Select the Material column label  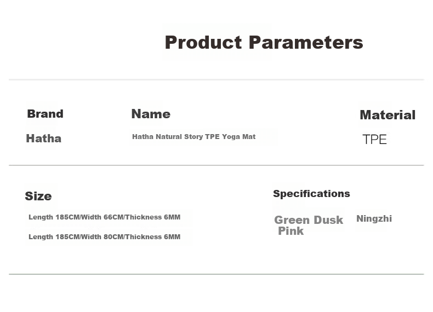tap(388, 115)
